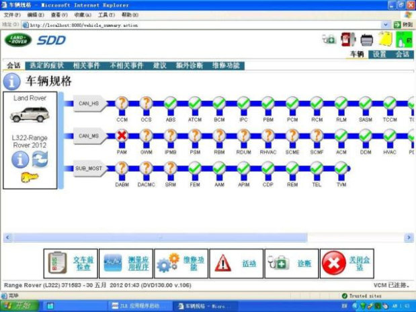This screenshot has width=416, height=312.
Task: Open the ATCM module node
Action: click(195, 103)
